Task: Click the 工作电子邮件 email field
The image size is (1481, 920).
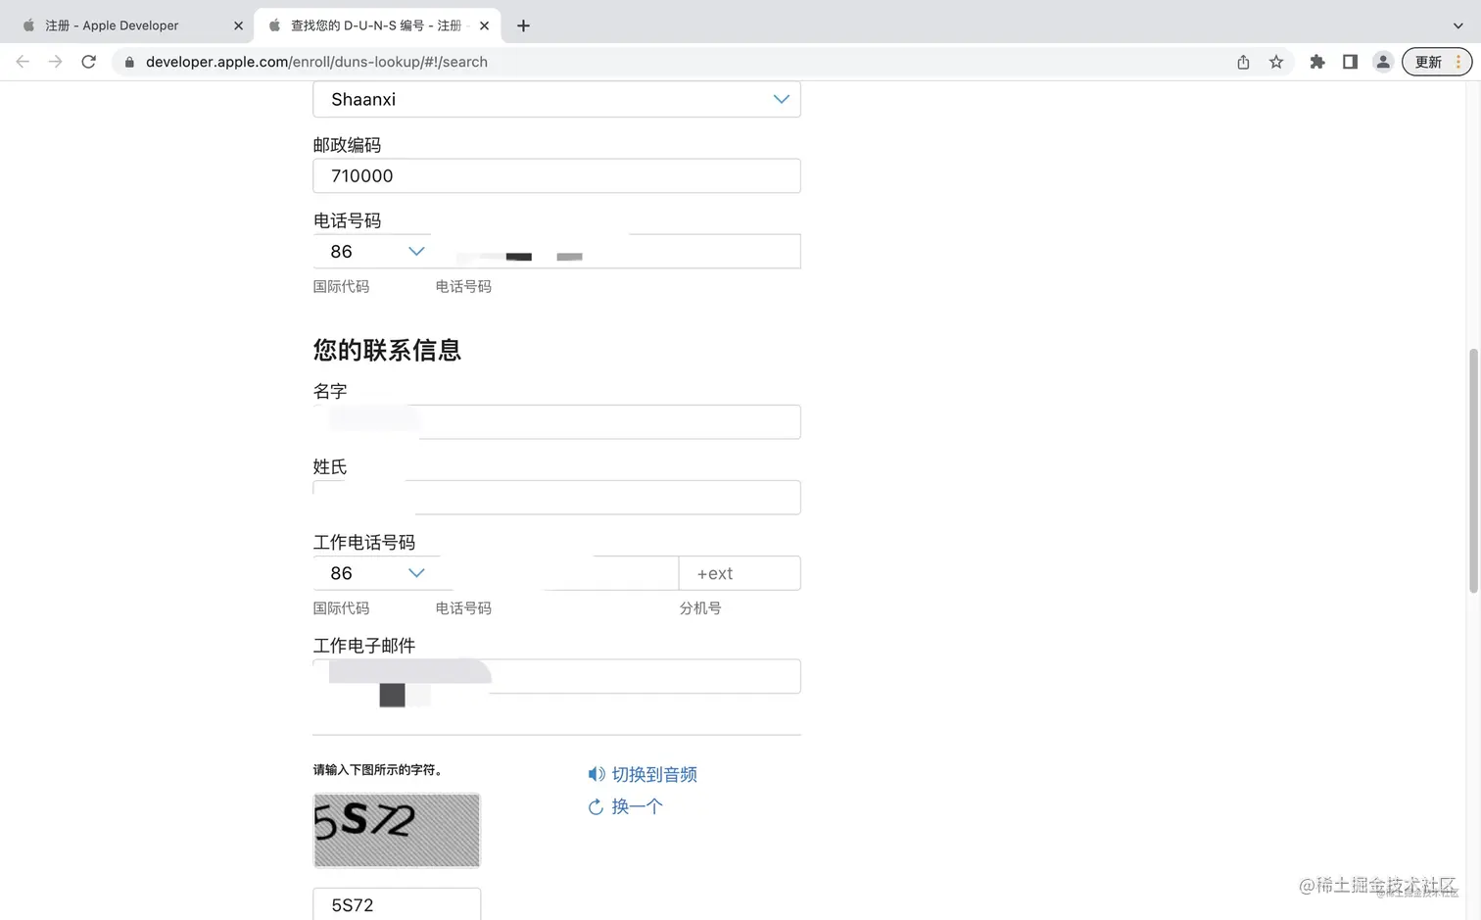Action: (x=556, y=676)
